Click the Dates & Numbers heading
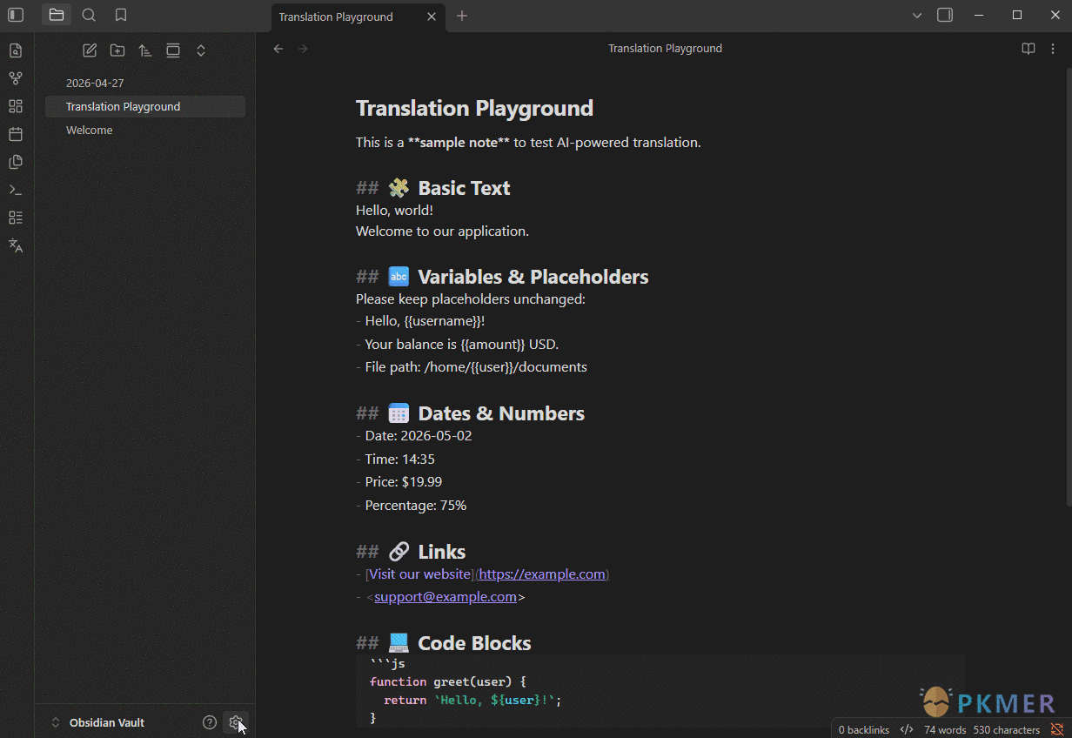 501,413
